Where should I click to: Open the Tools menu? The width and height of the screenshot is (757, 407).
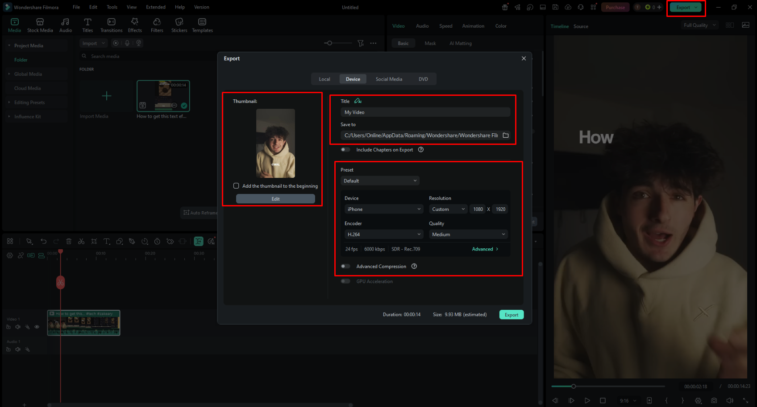click(112, 7)
